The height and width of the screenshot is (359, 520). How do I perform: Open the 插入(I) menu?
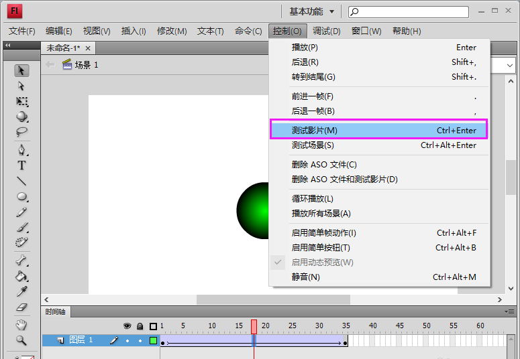click(134, 31)
